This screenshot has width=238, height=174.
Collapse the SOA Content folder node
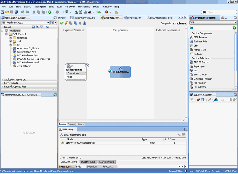7,34
